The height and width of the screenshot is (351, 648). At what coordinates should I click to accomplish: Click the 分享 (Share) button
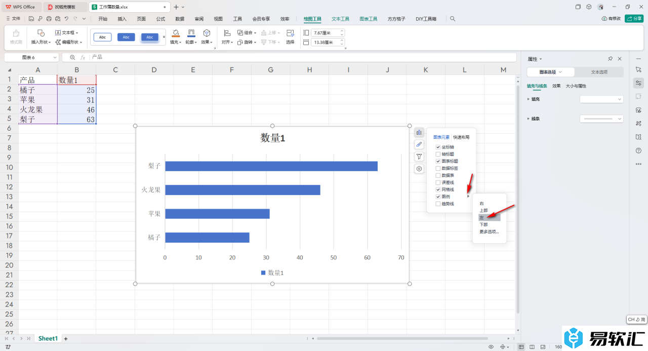[x=634, y=18]
